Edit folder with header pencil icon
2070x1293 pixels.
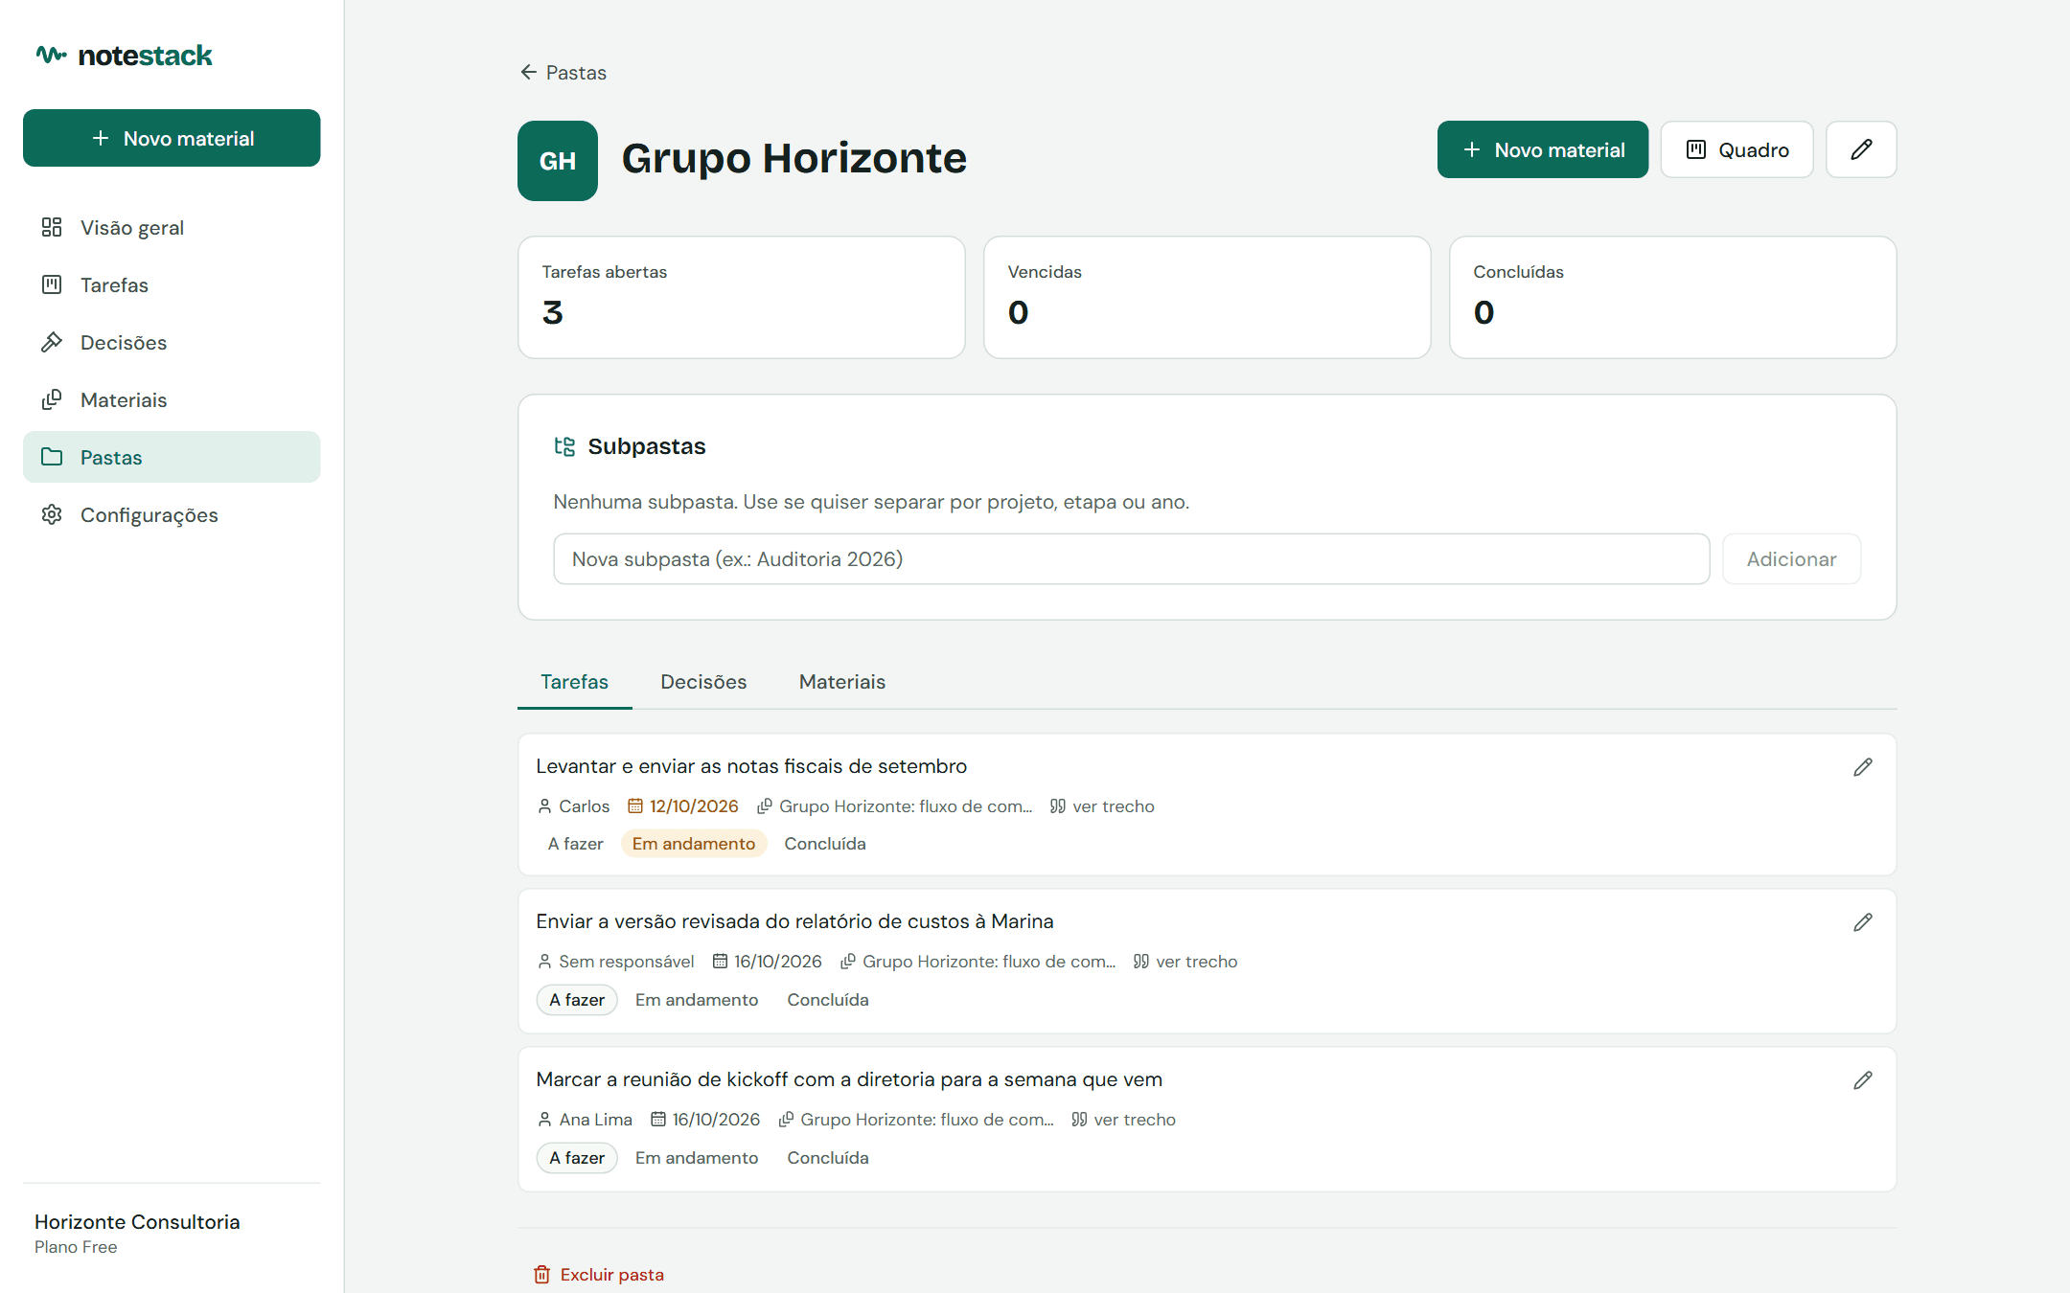coord(1861,149)
